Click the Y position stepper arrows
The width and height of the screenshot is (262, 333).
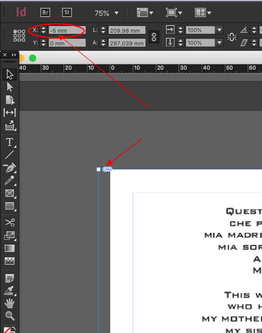tap(43, 43)
